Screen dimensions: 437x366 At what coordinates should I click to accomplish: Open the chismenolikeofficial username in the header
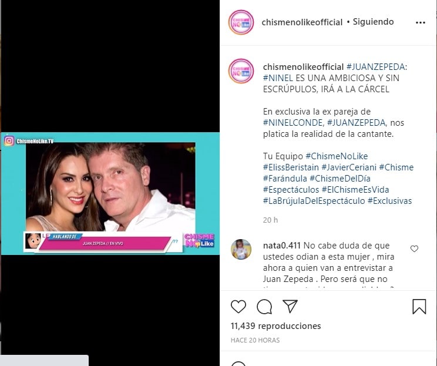(x=302, y=22)
